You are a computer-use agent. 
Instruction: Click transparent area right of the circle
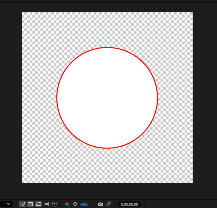175,98
